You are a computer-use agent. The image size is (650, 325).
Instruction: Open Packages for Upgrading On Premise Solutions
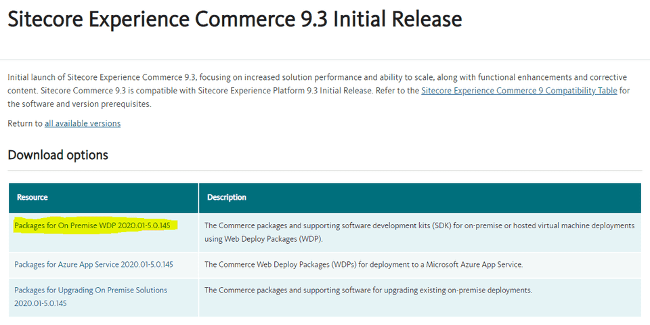tap(91, 297)
